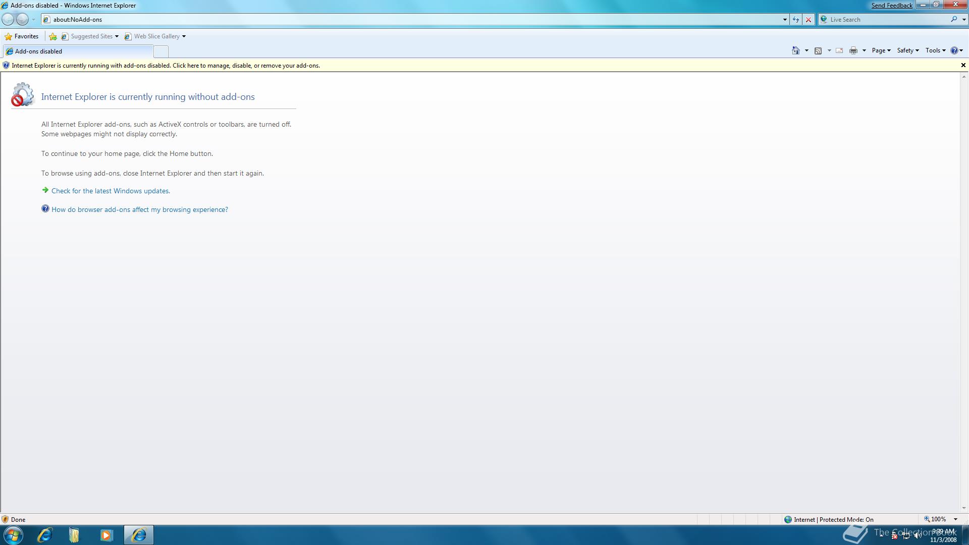Expand the Print options dropdown arrow

point(864,50)
